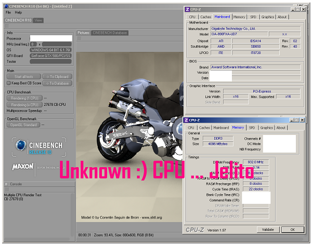
Task: Click the 22 clocks cycle time value
Action: coord(256,189)
